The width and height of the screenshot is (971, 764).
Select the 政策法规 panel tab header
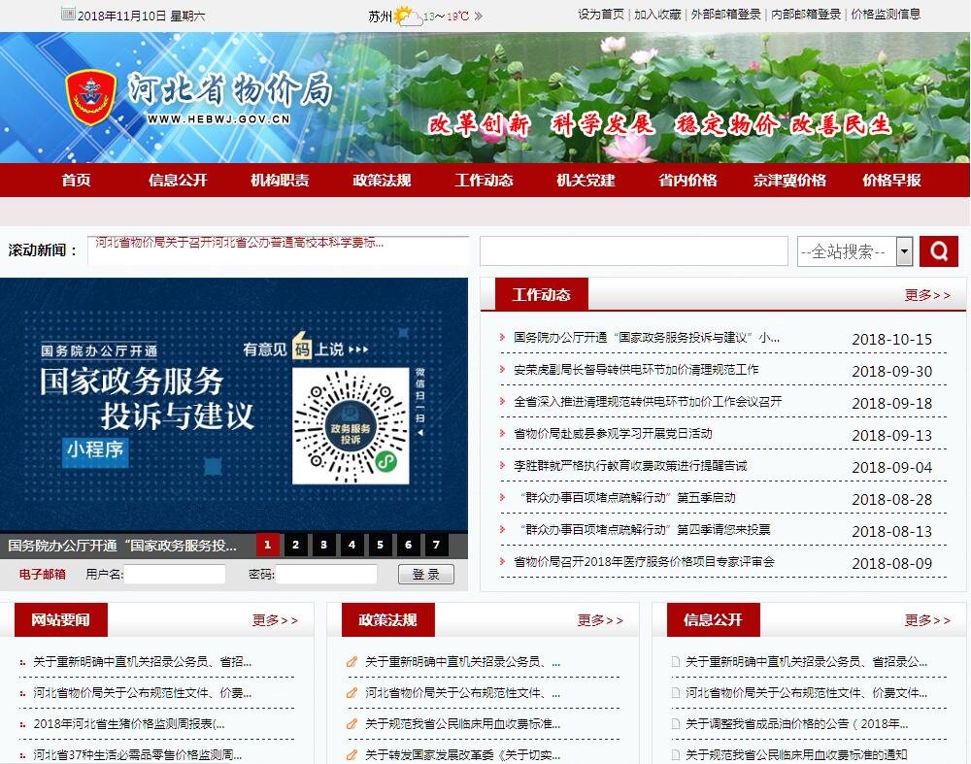[387, 619]
